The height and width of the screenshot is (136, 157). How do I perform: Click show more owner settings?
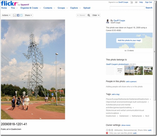pos(126,125)
